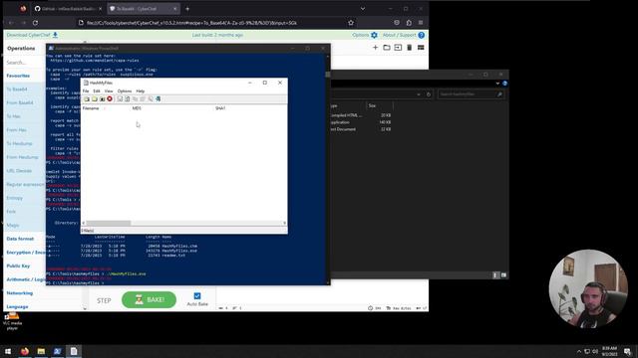Click Save Selected Items icon in HashMyFiles
Viewport: 638px width, 358px height.
[120, 99]
